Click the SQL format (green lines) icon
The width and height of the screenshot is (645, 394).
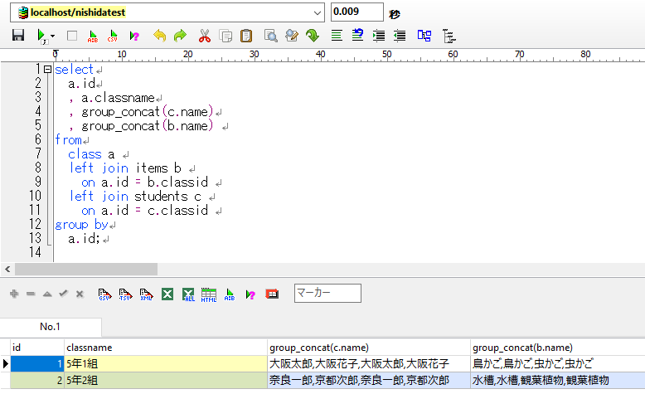[x=337, y=36]
